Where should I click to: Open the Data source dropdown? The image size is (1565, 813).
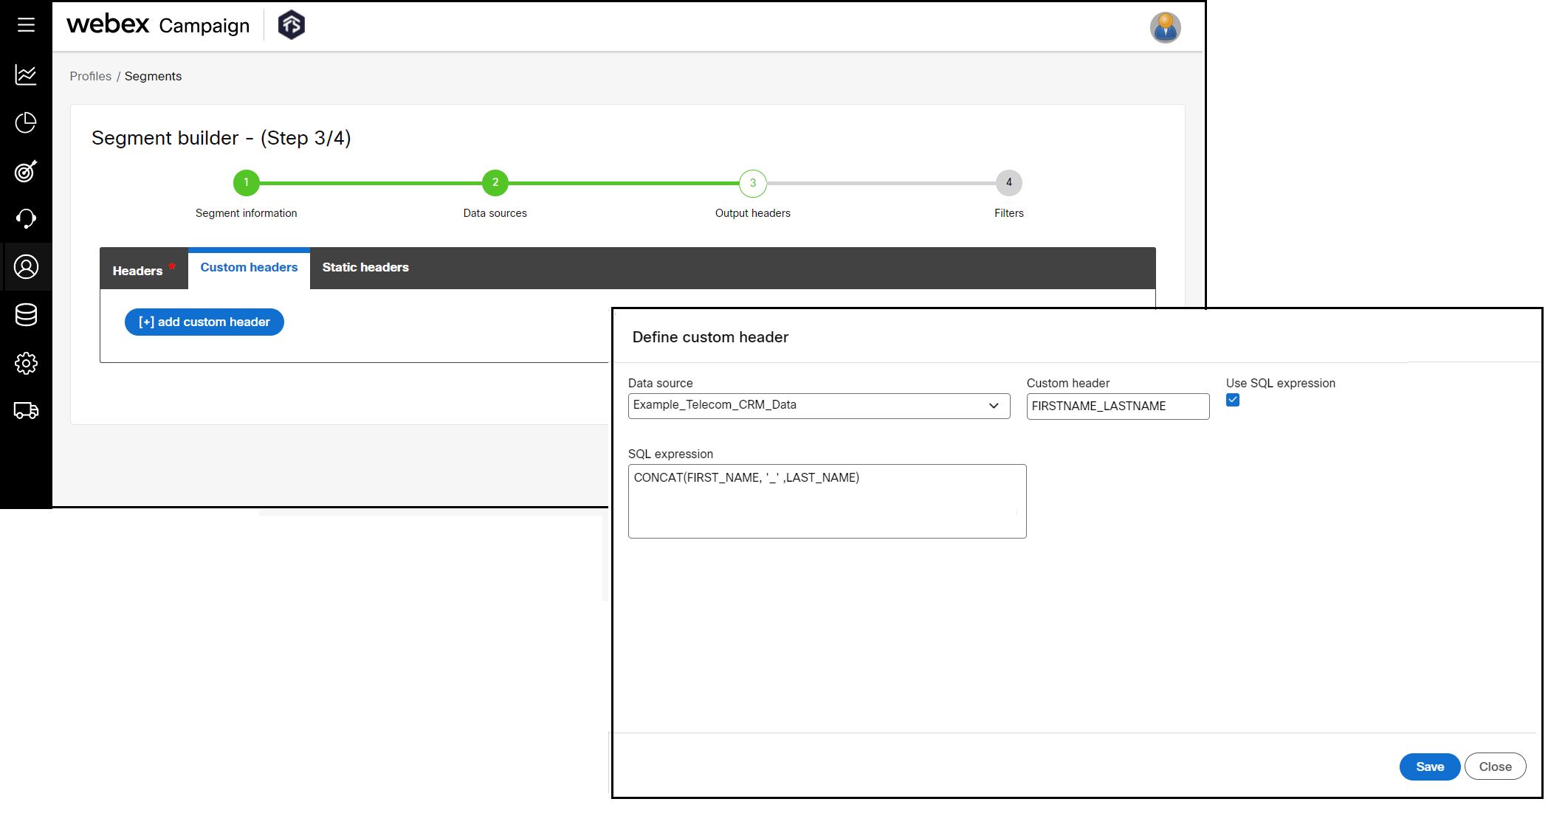[993, 406]
